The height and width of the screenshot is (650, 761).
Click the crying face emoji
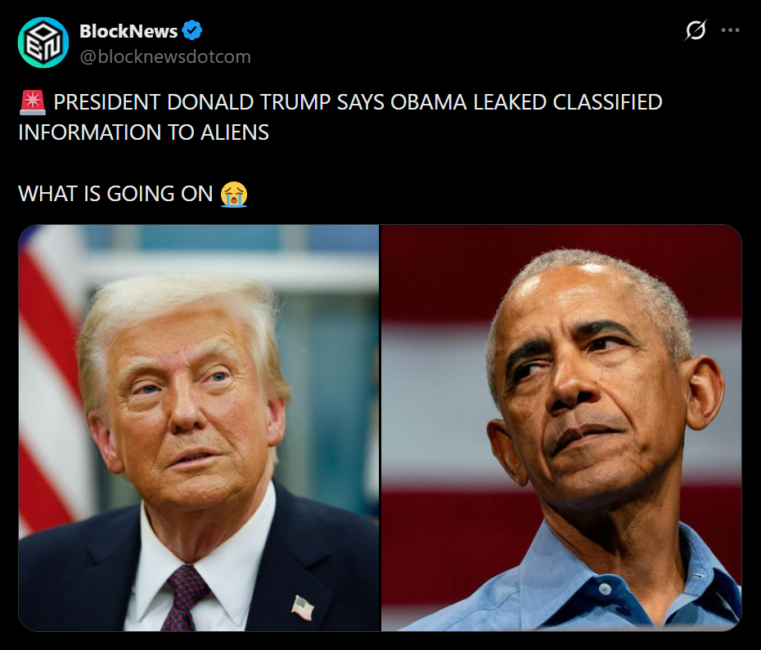pyautogui.click(x=234, y=194)
